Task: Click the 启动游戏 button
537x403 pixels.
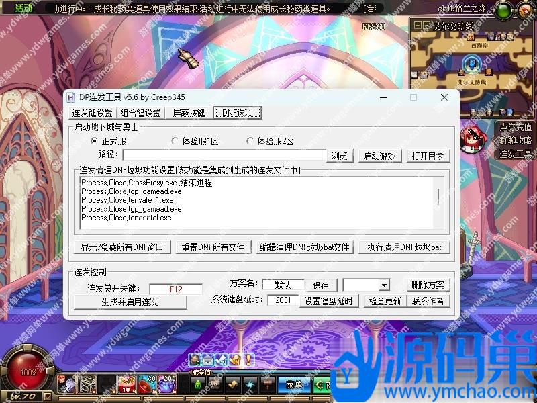Action: click(379, 155)
